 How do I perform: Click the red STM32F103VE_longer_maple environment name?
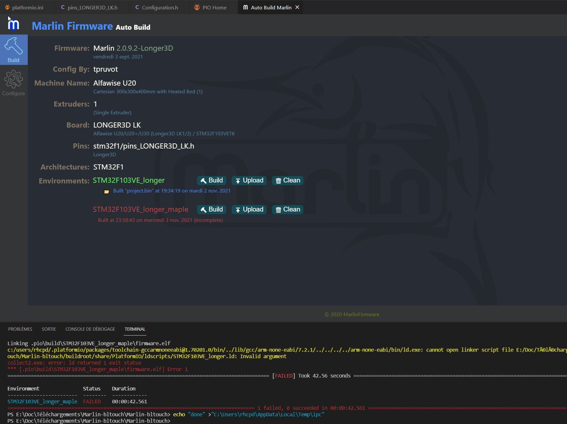(x=141, y=210)
